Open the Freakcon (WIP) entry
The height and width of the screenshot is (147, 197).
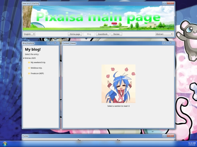click(x=37, y=73)
